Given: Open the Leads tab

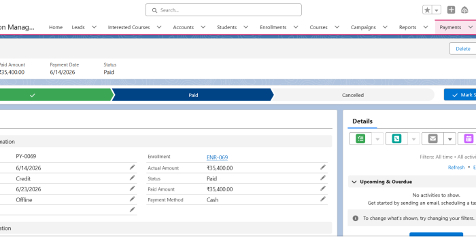Looking at the screenshot, I should (78, 27).
